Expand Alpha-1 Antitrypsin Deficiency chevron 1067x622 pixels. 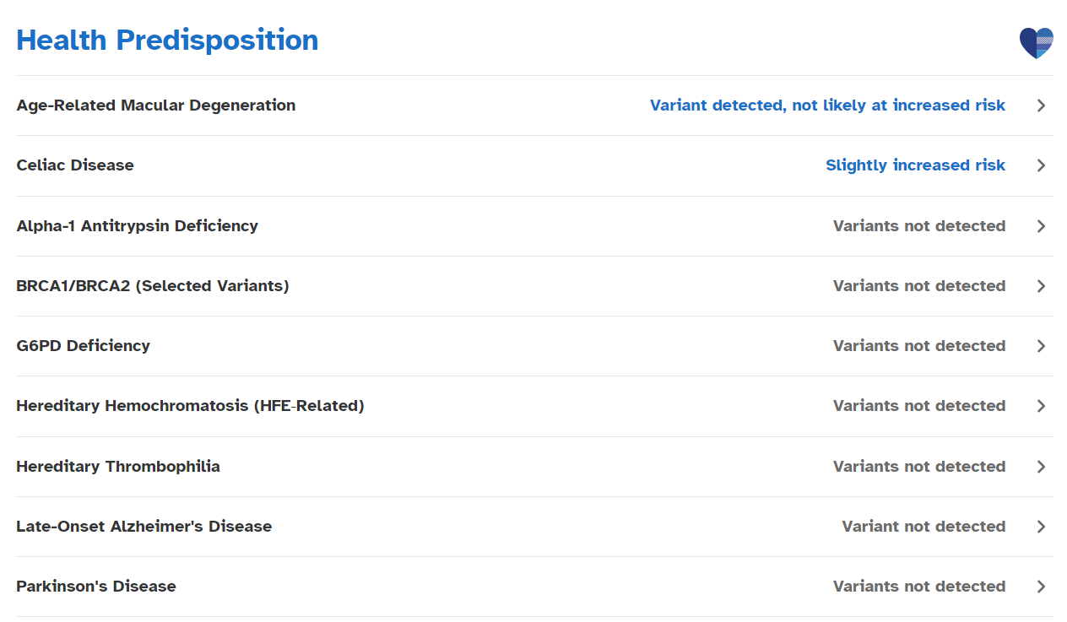coord(1041,226)
